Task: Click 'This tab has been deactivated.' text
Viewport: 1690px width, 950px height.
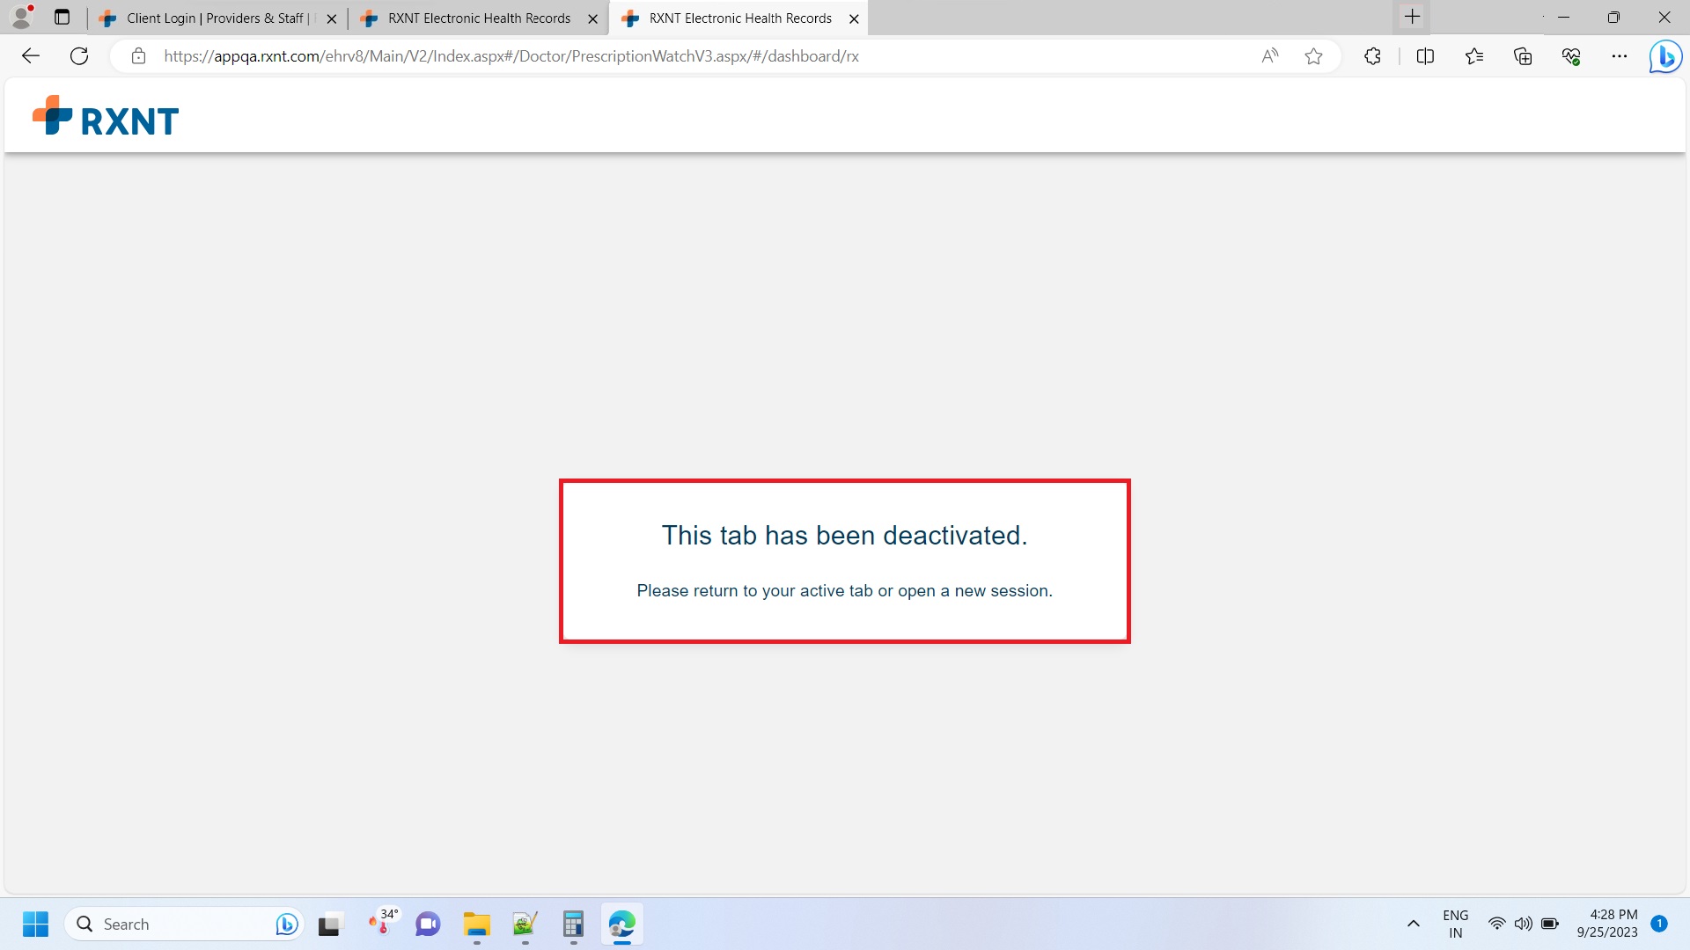Action: [844, 536]
